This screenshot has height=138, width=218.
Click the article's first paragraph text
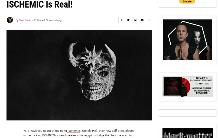(x=79, y=133)
